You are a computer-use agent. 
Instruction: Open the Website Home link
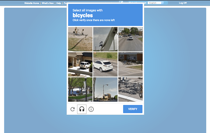(32, 3)
